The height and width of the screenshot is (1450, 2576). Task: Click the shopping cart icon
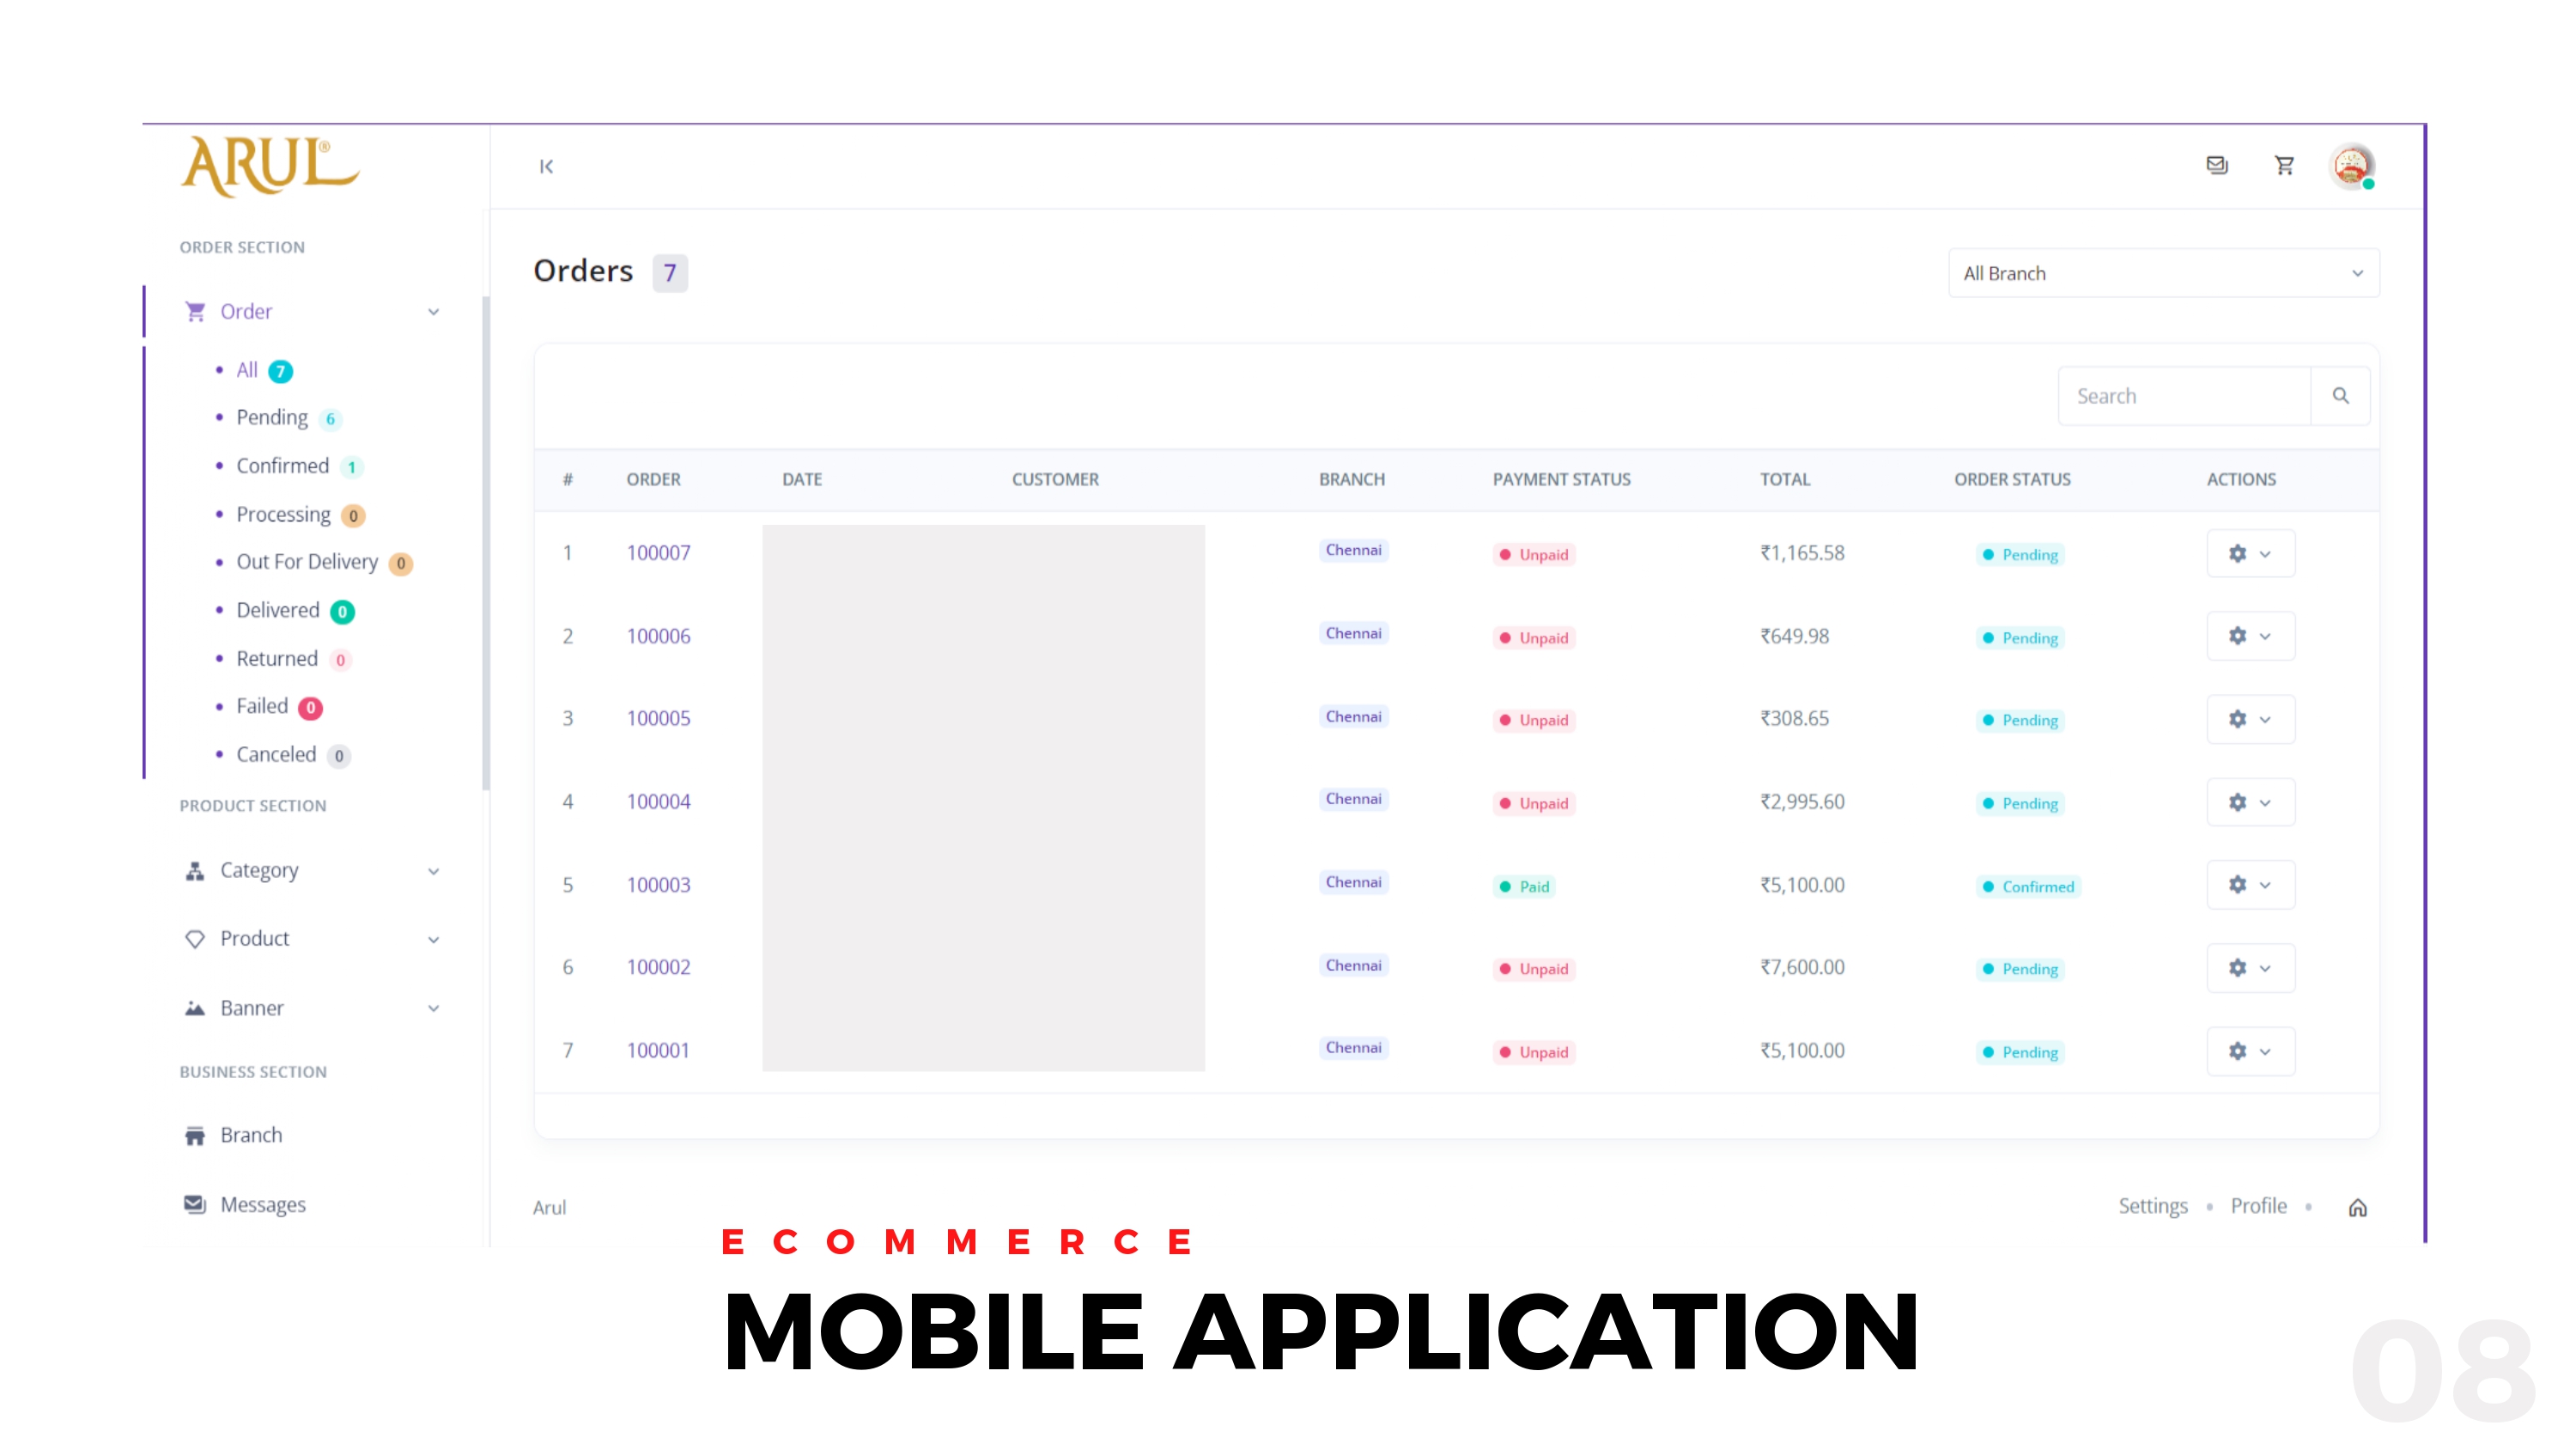click(x=2284, y=165)
